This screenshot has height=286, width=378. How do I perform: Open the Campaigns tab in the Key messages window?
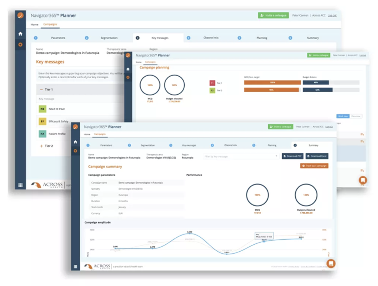click(x=50, y=24)
